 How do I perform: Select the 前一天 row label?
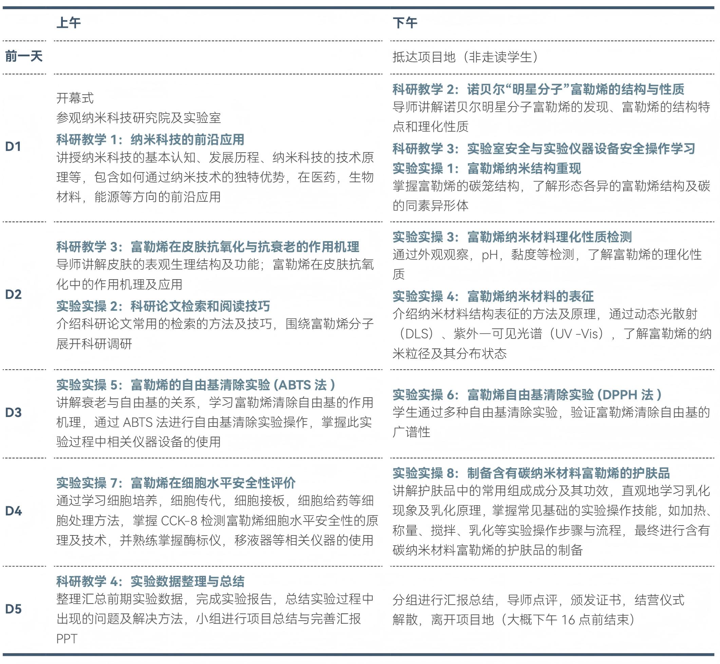click(x=24, y=56)
